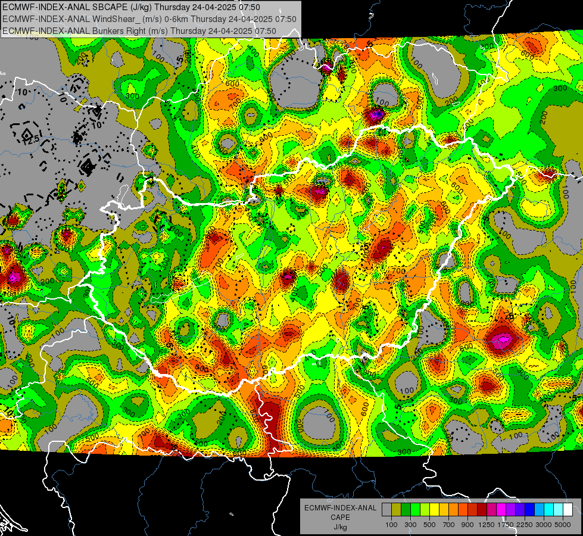The height and width of the screenshot is (536, 583).
Task: Select the pure yellow legend swatch
Action: (x=434, y=509)
